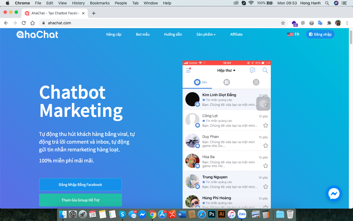Click the hamburger menu in phone mockup
The width and height of the screenshot is (353, 221).
click(x=188, y=70)
